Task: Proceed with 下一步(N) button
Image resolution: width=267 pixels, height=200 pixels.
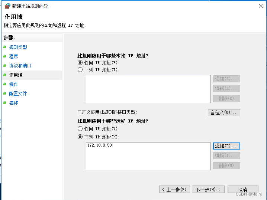Action: point(208,189)
